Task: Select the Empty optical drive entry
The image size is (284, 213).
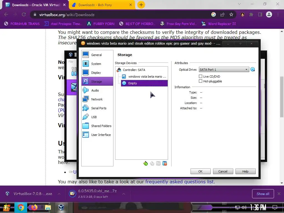Action: tap(144, 83)
